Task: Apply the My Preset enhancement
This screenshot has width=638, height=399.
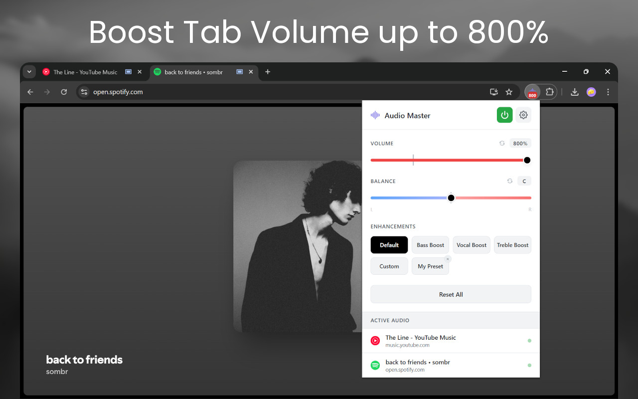Action: tap(430, 266)
